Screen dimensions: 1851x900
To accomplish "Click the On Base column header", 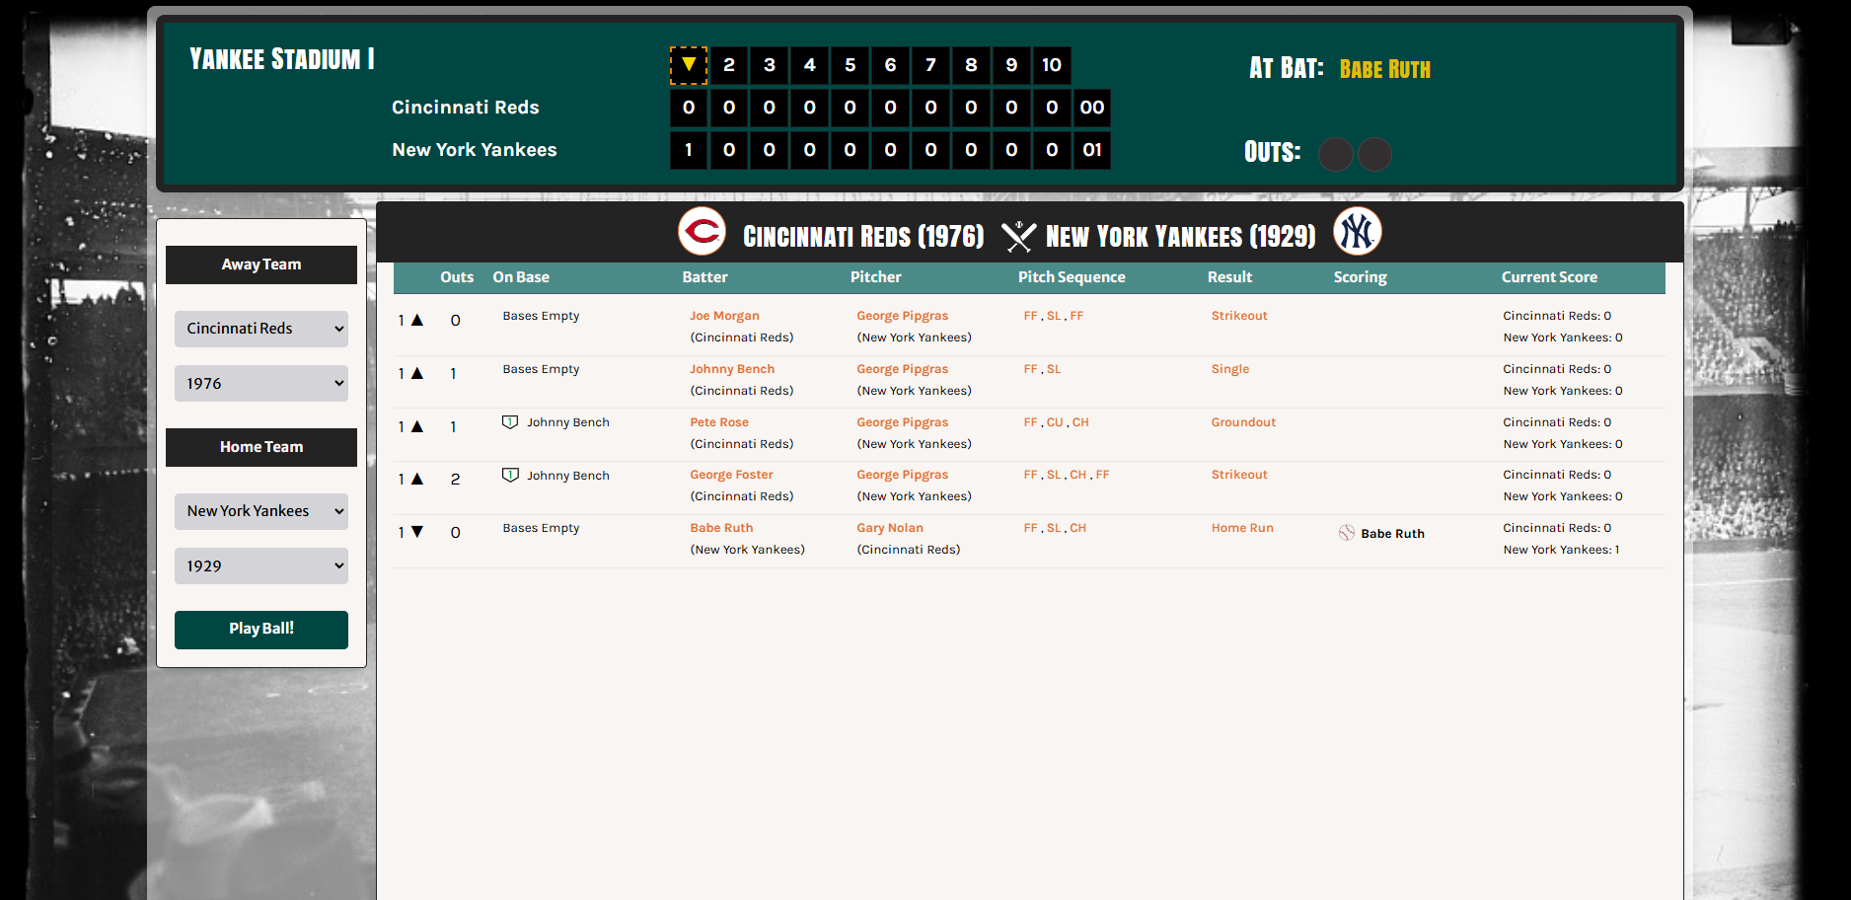I will click(521, 277).
